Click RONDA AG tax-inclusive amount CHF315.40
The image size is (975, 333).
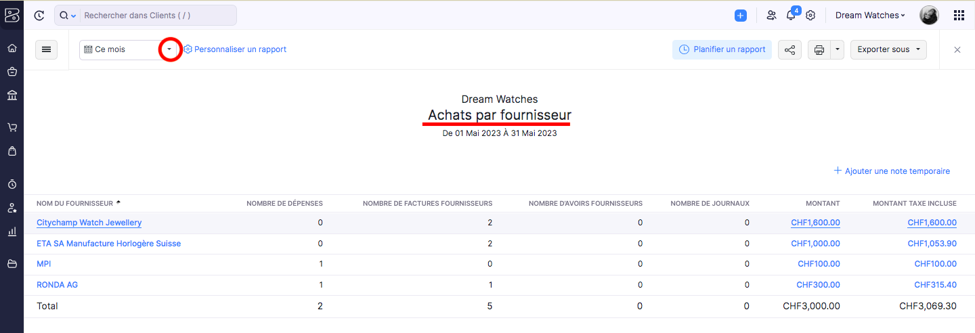click(x=935, y=285)
